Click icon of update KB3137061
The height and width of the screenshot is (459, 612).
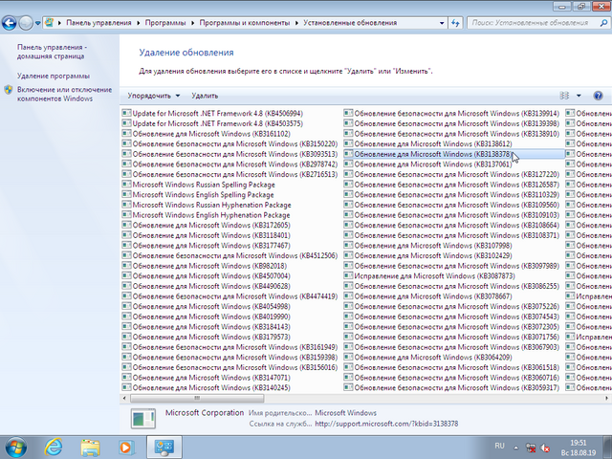click(x=348, y=164)
